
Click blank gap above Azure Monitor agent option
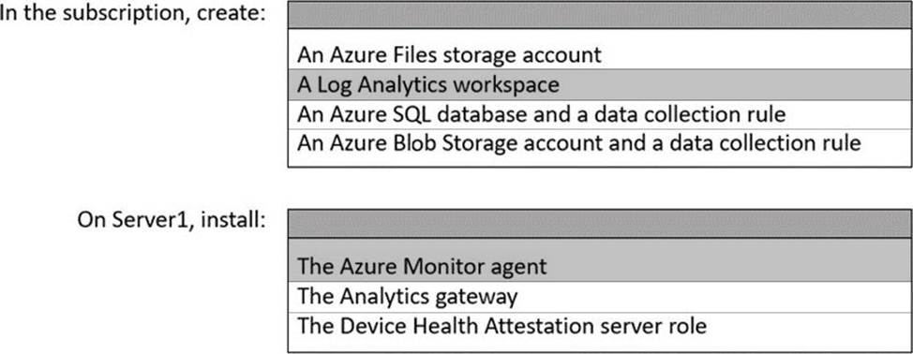coord(600,245)
